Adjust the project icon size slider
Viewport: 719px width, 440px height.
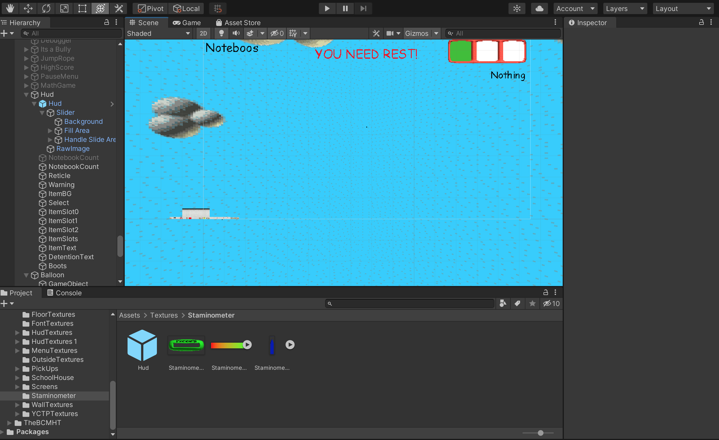coord(540,433)
